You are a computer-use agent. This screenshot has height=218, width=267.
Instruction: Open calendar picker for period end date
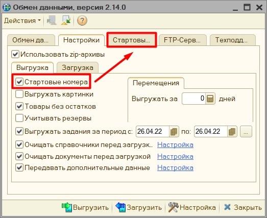click(232, 132)
